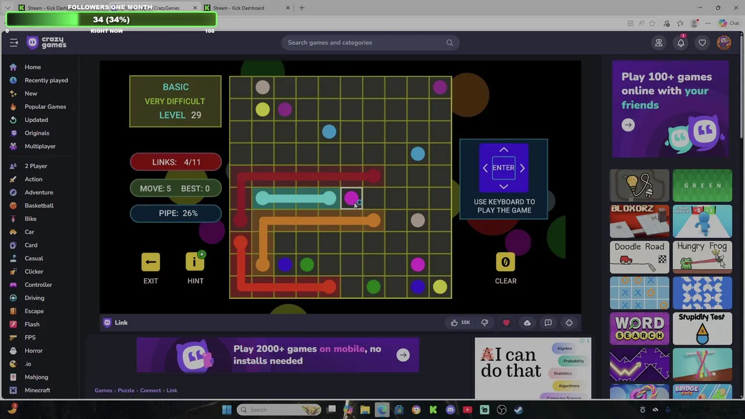Open the friends icon in header
The image size is (745, 419).
point(659,42)
